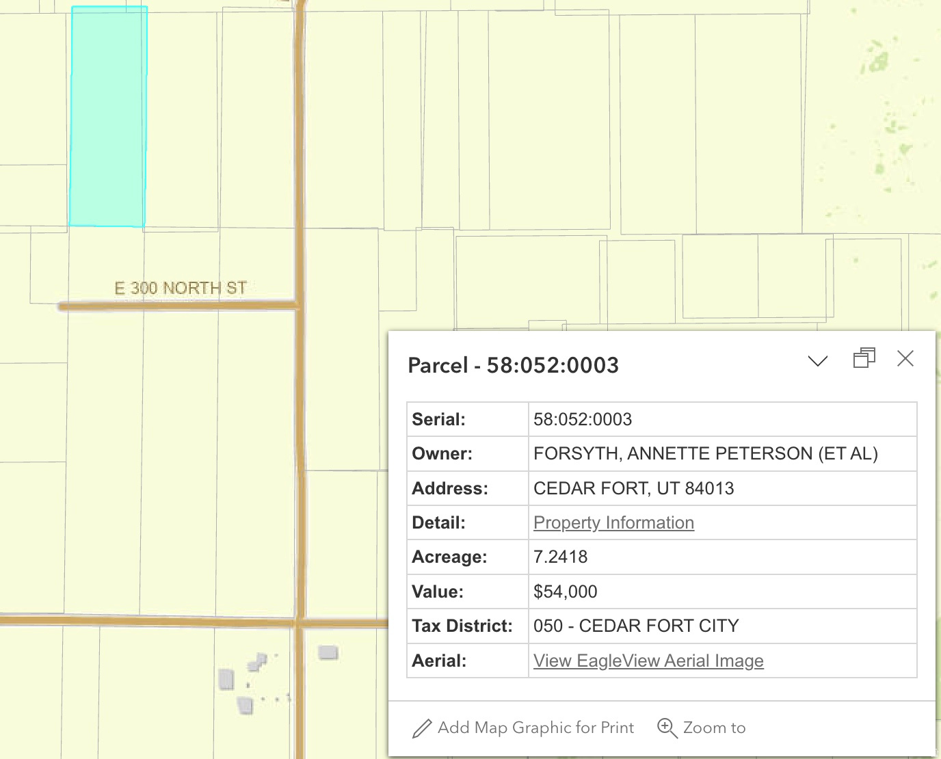Viewport: 941px width, 759px height.
Task: Click Add Map Graphic for Print
Action: [x=523, y=728]
